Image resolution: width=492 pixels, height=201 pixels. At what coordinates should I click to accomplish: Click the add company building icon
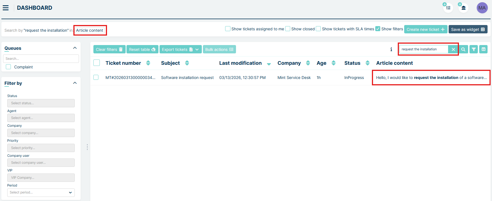click(463, 8)
